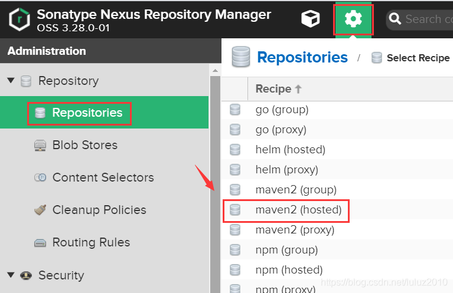Viewport: 453px width, 293px height.
Task: Choose the npm (group) recipe
Action: coord(286,250)
